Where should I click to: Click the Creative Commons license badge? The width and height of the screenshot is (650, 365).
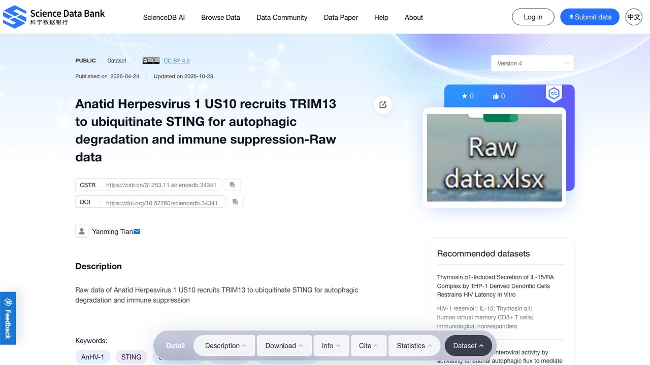pyautogui.click(x=151, y=61)
